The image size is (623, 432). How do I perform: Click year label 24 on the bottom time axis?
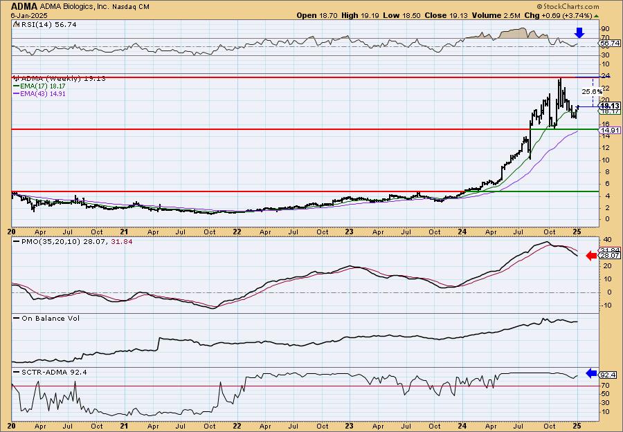[462, 426]
